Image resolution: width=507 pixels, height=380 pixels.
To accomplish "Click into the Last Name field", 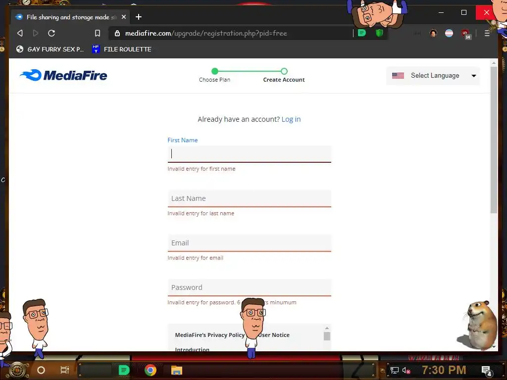I will (x=250, y=198).
